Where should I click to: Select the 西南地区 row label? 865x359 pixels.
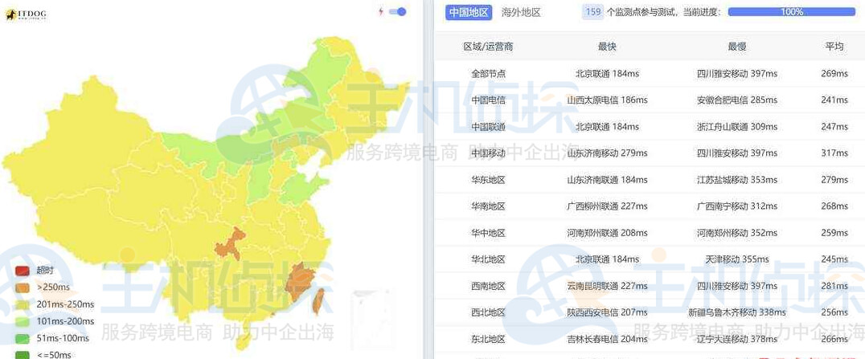click(x=488, y=286)
